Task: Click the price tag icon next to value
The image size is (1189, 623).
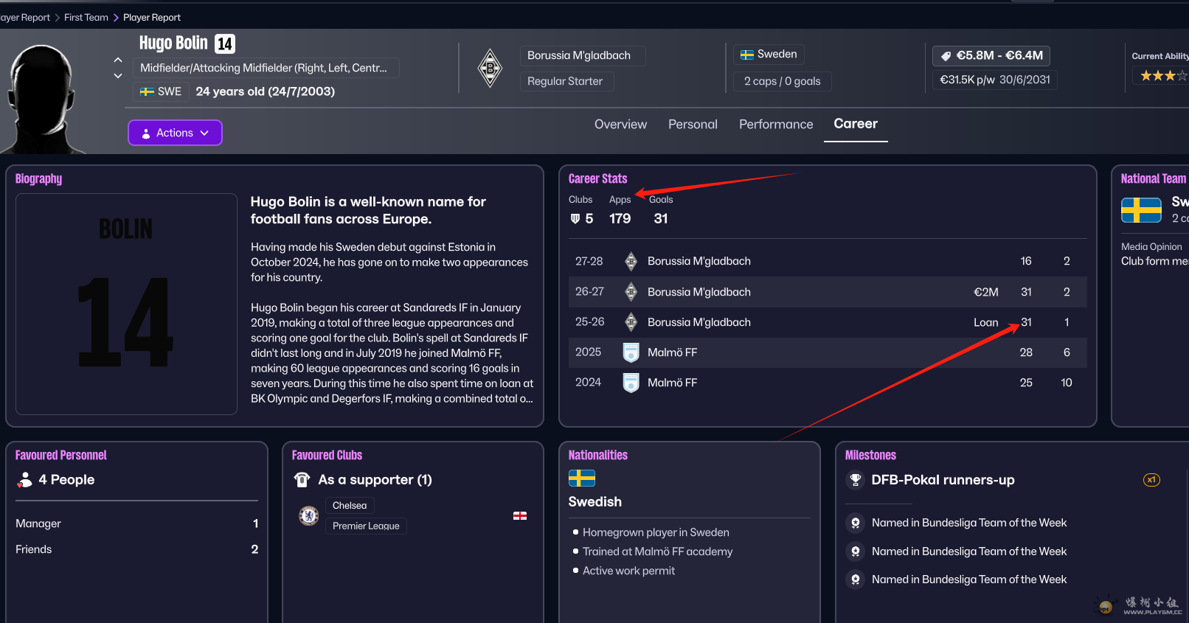Action: tap(946, 56)
